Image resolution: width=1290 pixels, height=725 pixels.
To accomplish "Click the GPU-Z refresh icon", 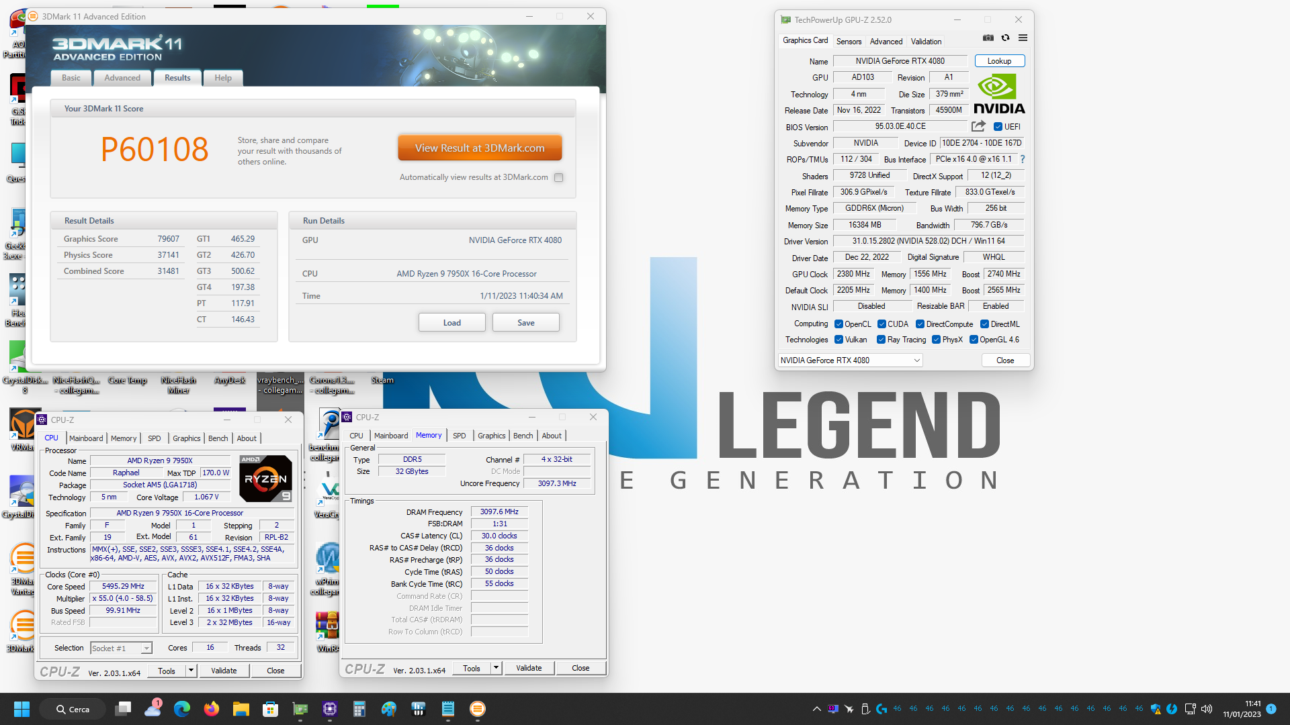I will (x=1005, y=38).
